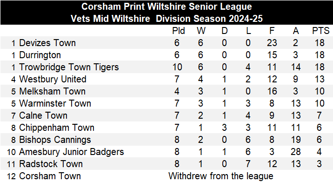Select Amesbury Junior Badgers team name
The height and width of the screenshot is (182, 333).
pos(71,152)
